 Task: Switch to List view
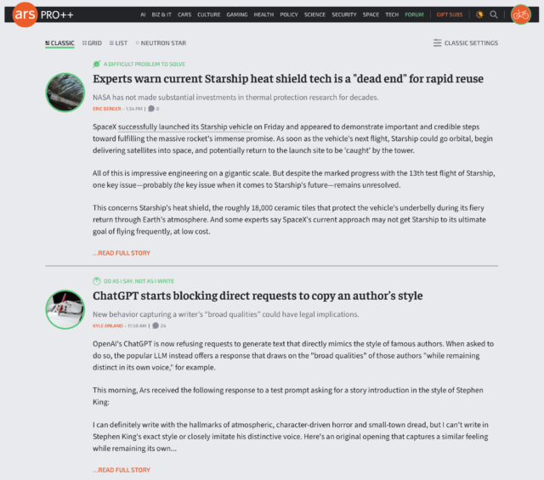[118, 43]
